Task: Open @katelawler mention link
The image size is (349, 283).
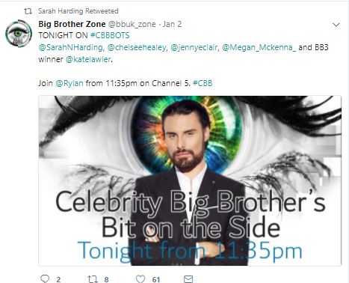Action: point(88,59)
